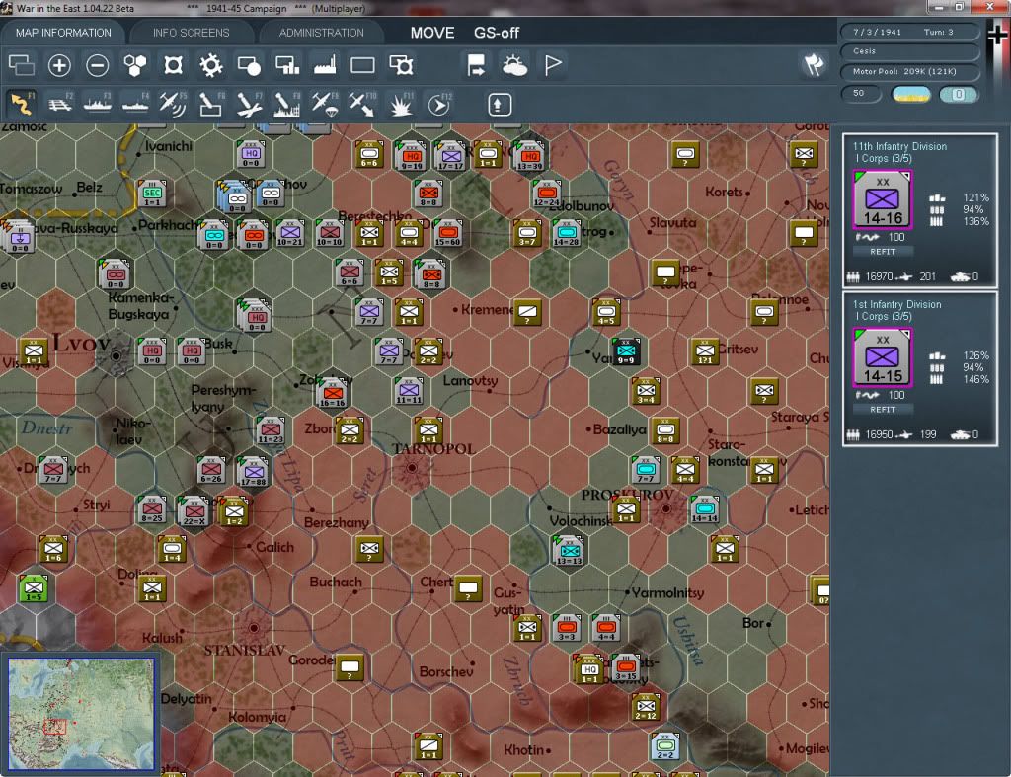Select the F2 rail mode

60,104
